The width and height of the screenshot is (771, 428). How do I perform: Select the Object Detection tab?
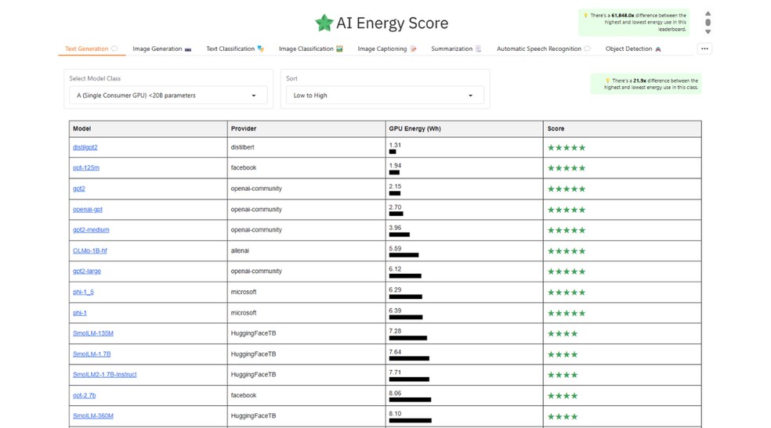tap(632, 49)
